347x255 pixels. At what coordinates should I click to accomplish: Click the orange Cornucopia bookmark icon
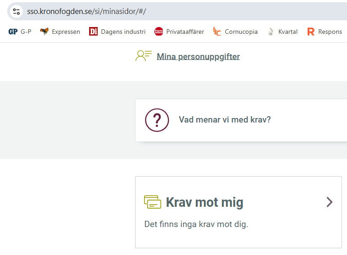(x=217, y=32)
